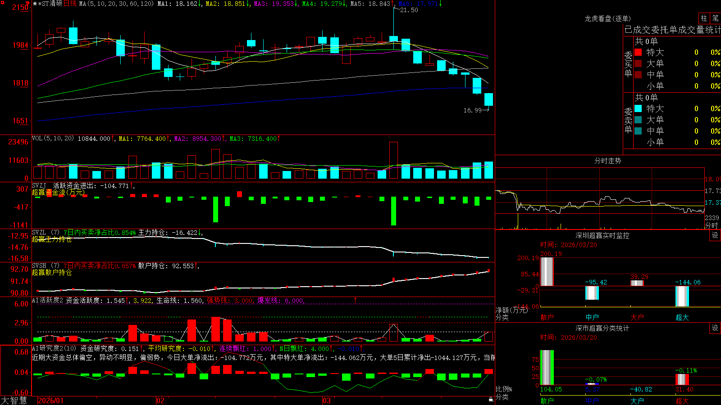Click the 2026/01 date marker on time axis

click(x=51, y=400)
